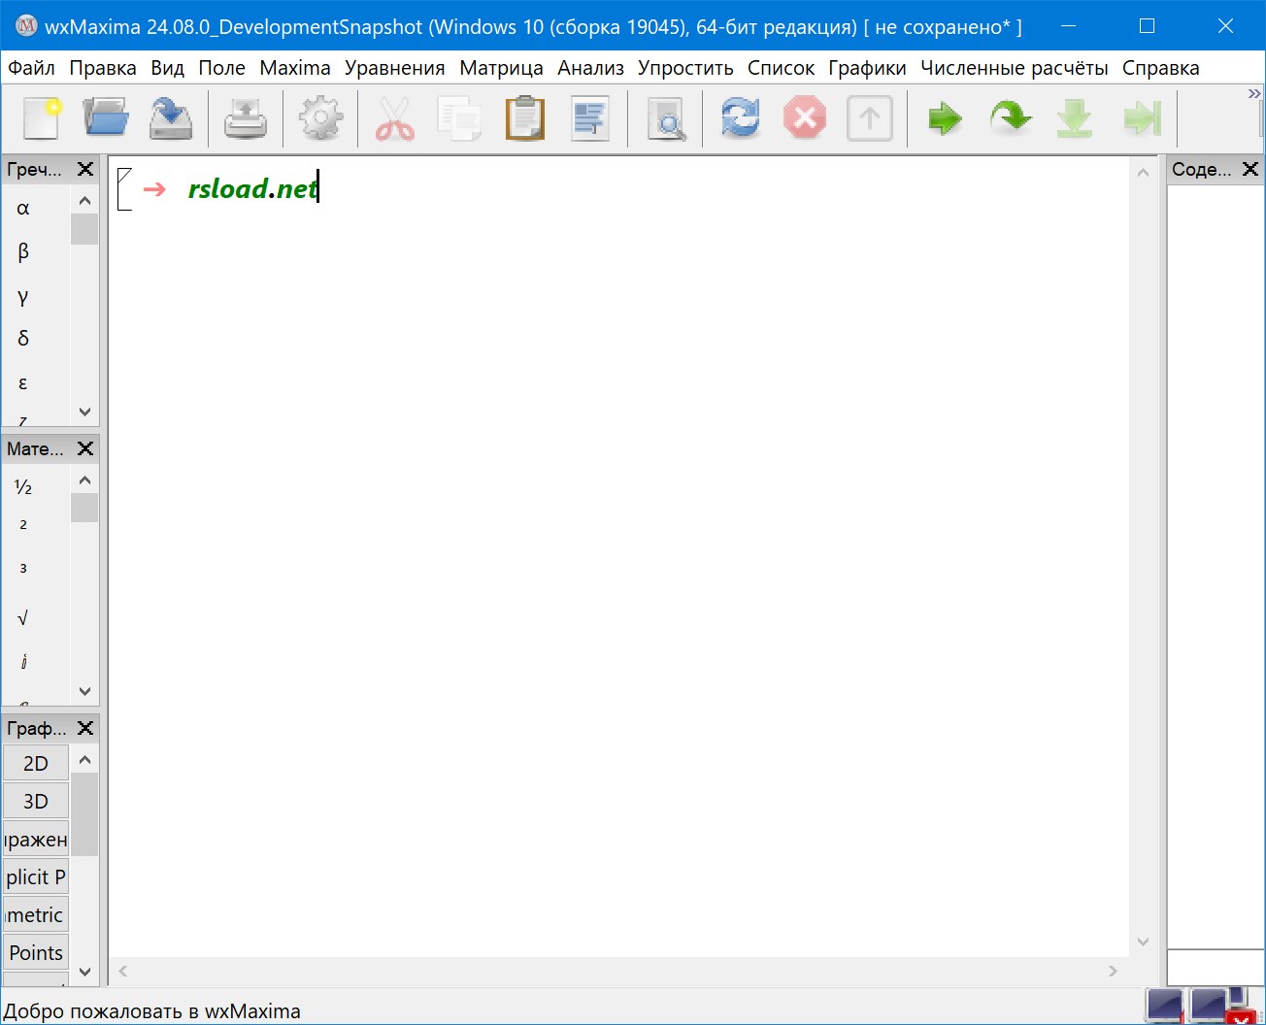Click the 'metric' plot button
Viewport: 1266px width, 1025px height.
point(36,915)
